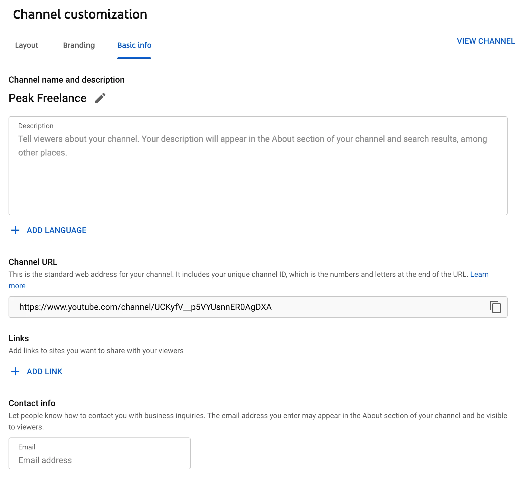Focus the channel Description text area
This screenshot has height=491, width=523.
pyautogui.click(x=258, y=177)
